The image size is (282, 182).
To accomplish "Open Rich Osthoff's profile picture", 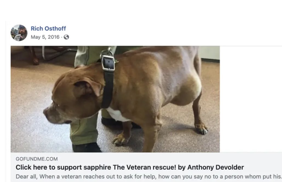I will pyautogui.click(x=19, y=33).
